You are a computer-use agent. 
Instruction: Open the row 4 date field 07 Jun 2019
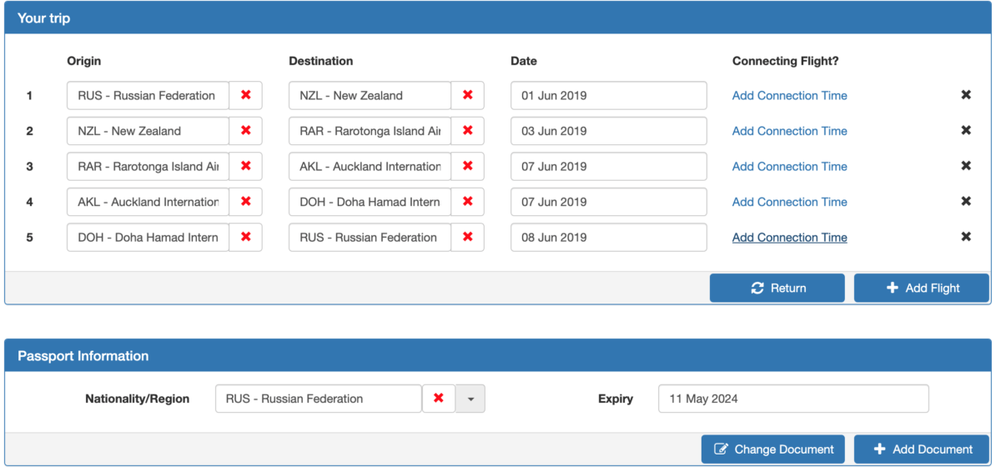(609, 202)
